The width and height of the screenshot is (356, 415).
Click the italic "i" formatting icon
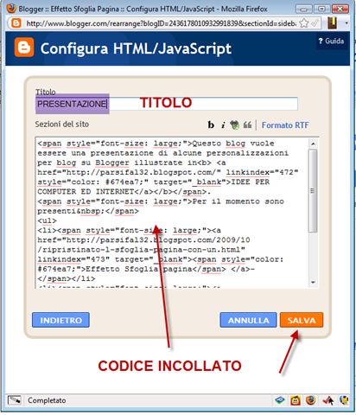coord(223,125)
